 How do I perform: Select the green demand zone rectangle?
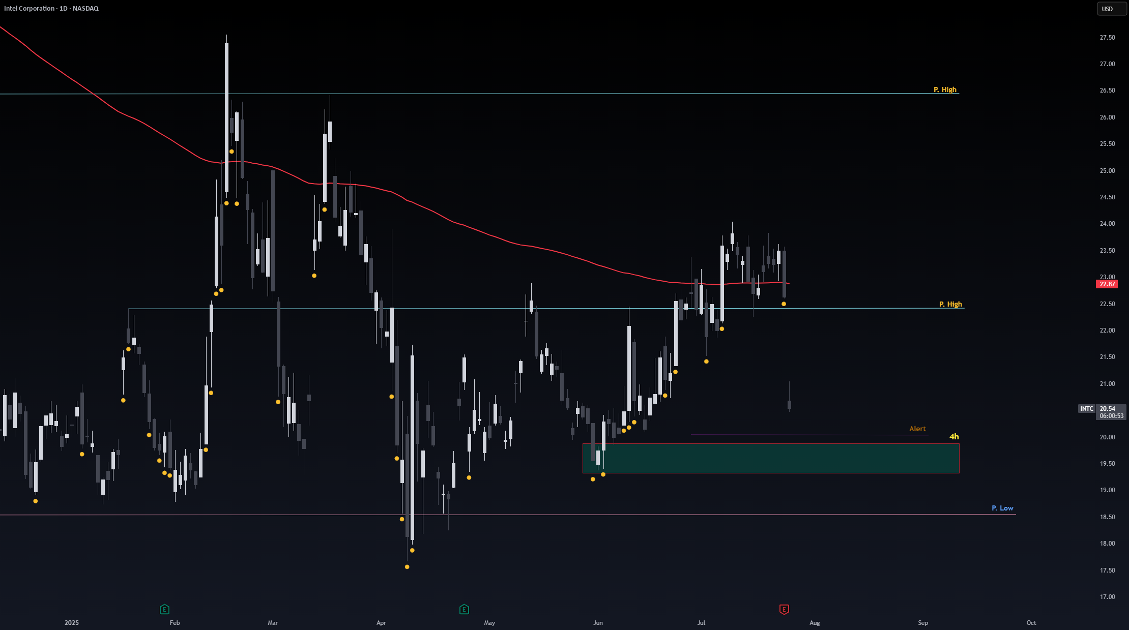coord(771,458)
